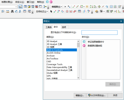Viewport: 124px width, 100px height.
Task: Open the ArcToolbox red toolbox icon
Action: pos(37,7)
